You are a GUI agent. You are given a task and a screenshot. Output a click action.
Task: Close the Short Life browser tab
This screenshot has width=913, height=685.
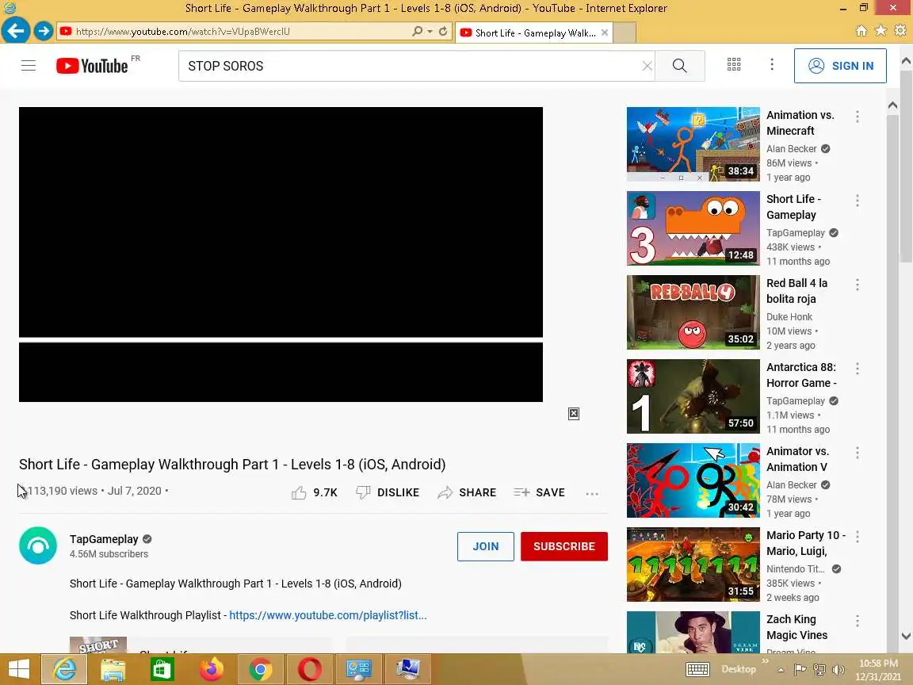tap(605, 33)
